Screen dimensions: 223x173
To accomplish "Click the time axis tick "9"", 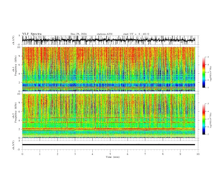I will (180, 154).
